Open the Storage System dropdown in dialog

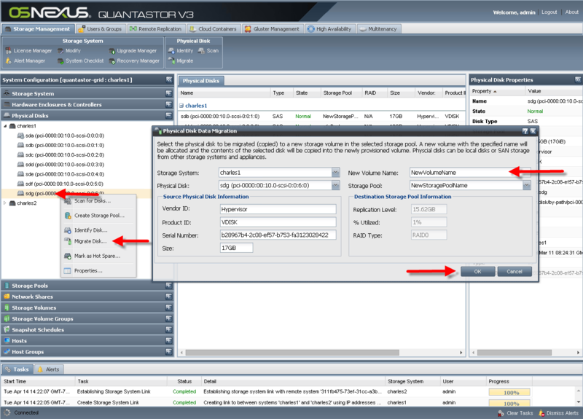click(335, 173)
